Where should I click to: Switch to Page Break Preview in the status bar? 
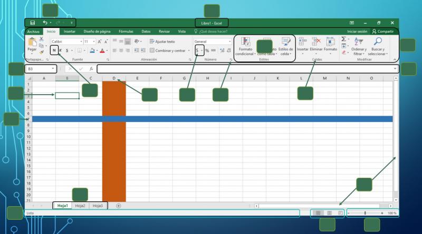click(340, 213)
